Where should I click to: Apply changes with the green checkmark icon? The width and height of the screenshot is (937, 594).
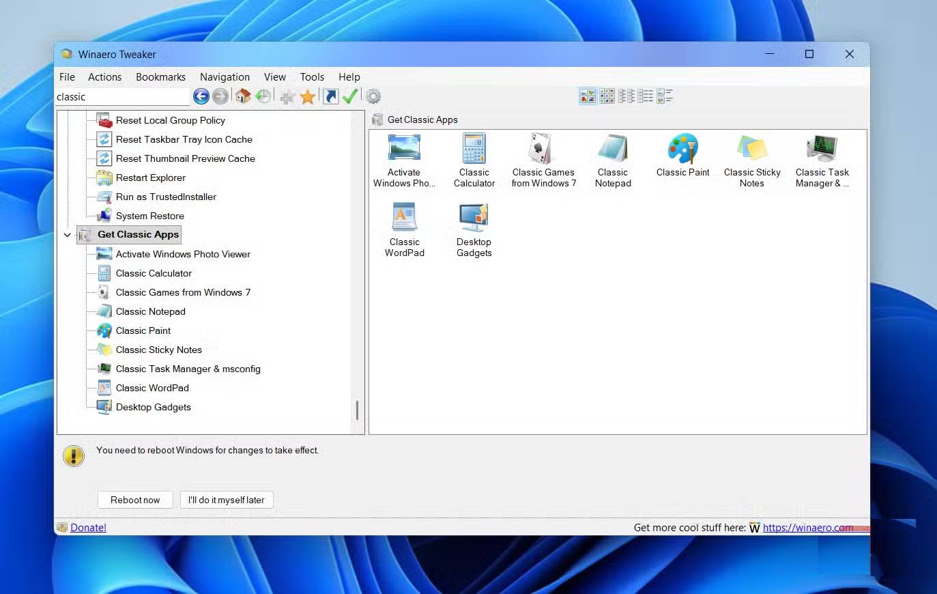pos(350,96)
